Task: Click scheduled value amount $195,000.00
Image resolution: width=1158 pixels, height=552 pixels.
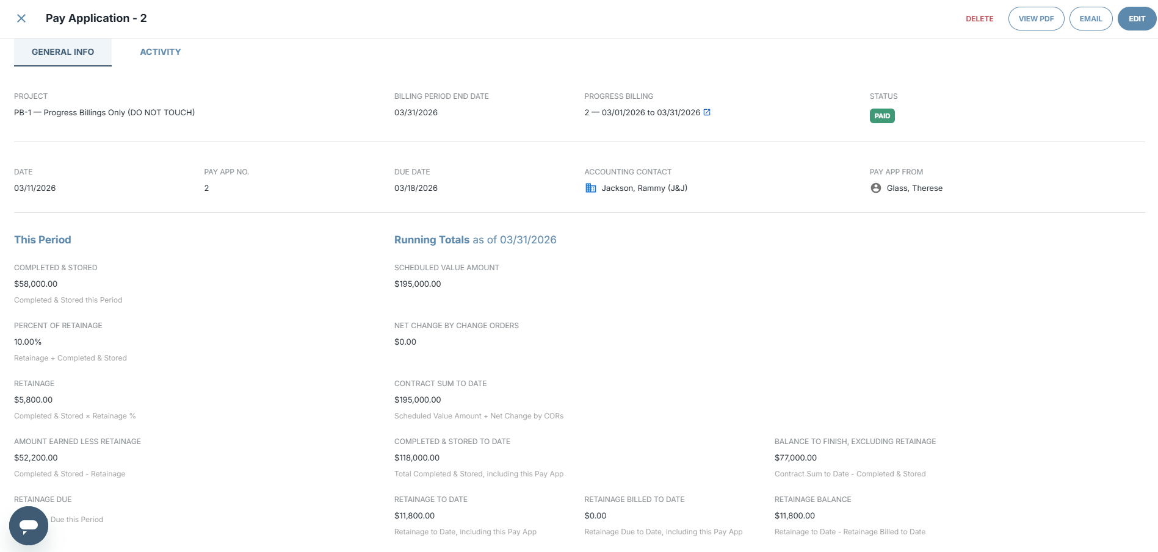Action: tap(418, 284)
